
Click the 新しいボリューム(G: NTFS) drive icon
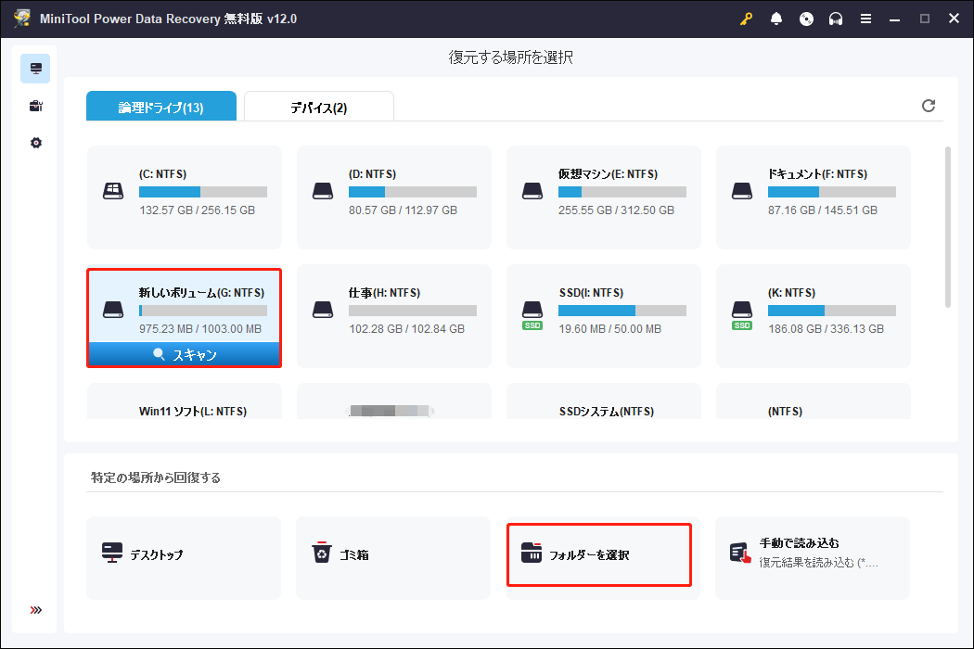(x=113, y=310)
